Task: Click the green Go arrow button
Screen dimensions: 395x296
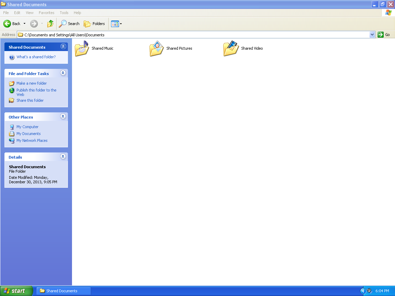Action: point(381,35)
